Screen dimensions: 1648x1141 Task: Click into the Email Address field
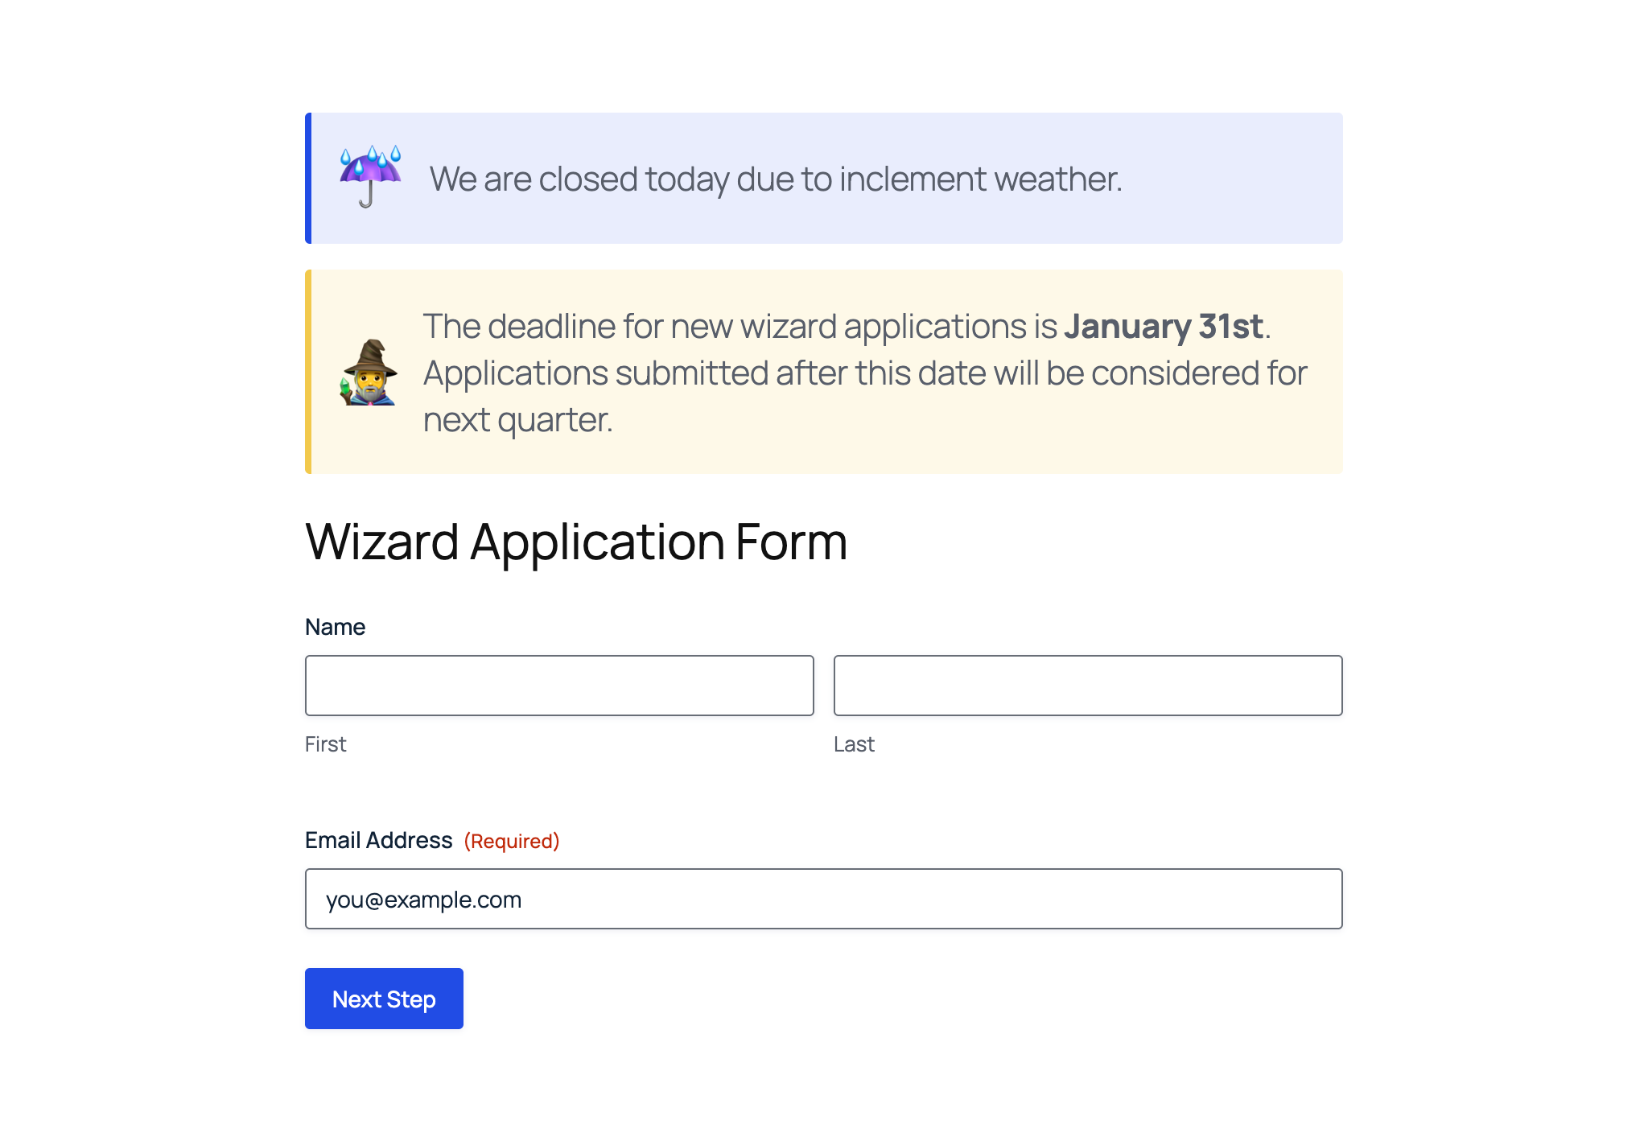[823, 899]
